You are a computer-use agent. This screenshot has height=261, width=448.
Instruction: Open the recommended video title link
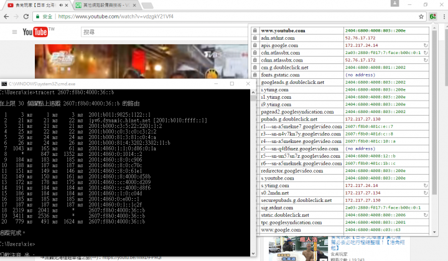coord(368,242)
